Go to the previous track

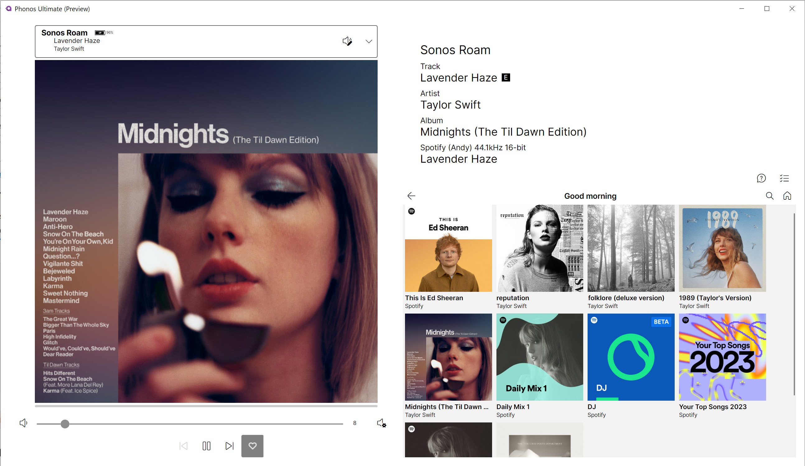[183, 446]
